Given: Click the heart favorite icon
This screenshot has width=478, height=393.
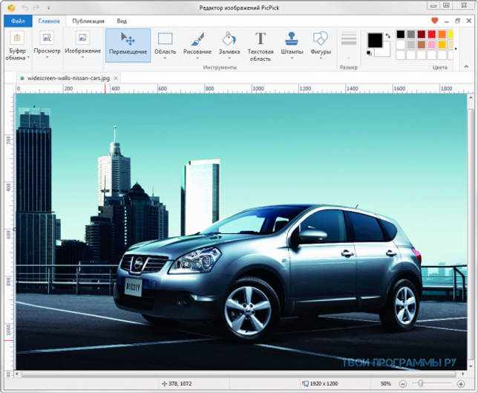Looking at the screenshot, I should click(x=435, y=21).
